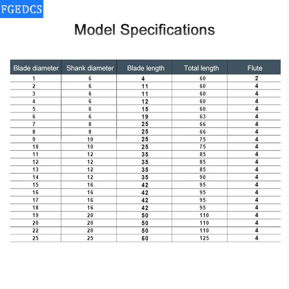
Task: Select the Blade diameter column header
Action: (x=36, y=68)
